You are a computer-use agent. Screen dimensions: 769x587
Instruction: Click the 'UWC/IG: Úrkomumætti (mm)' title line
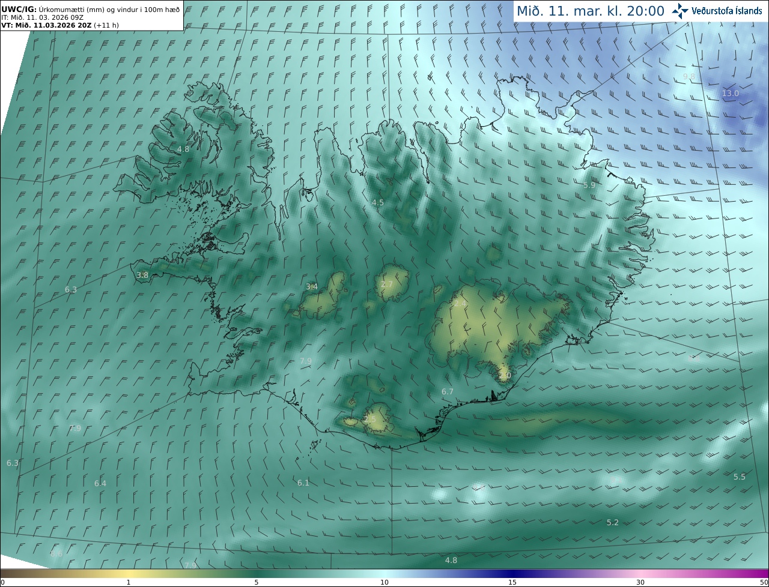pyautogui.click(x=90, y=9)
